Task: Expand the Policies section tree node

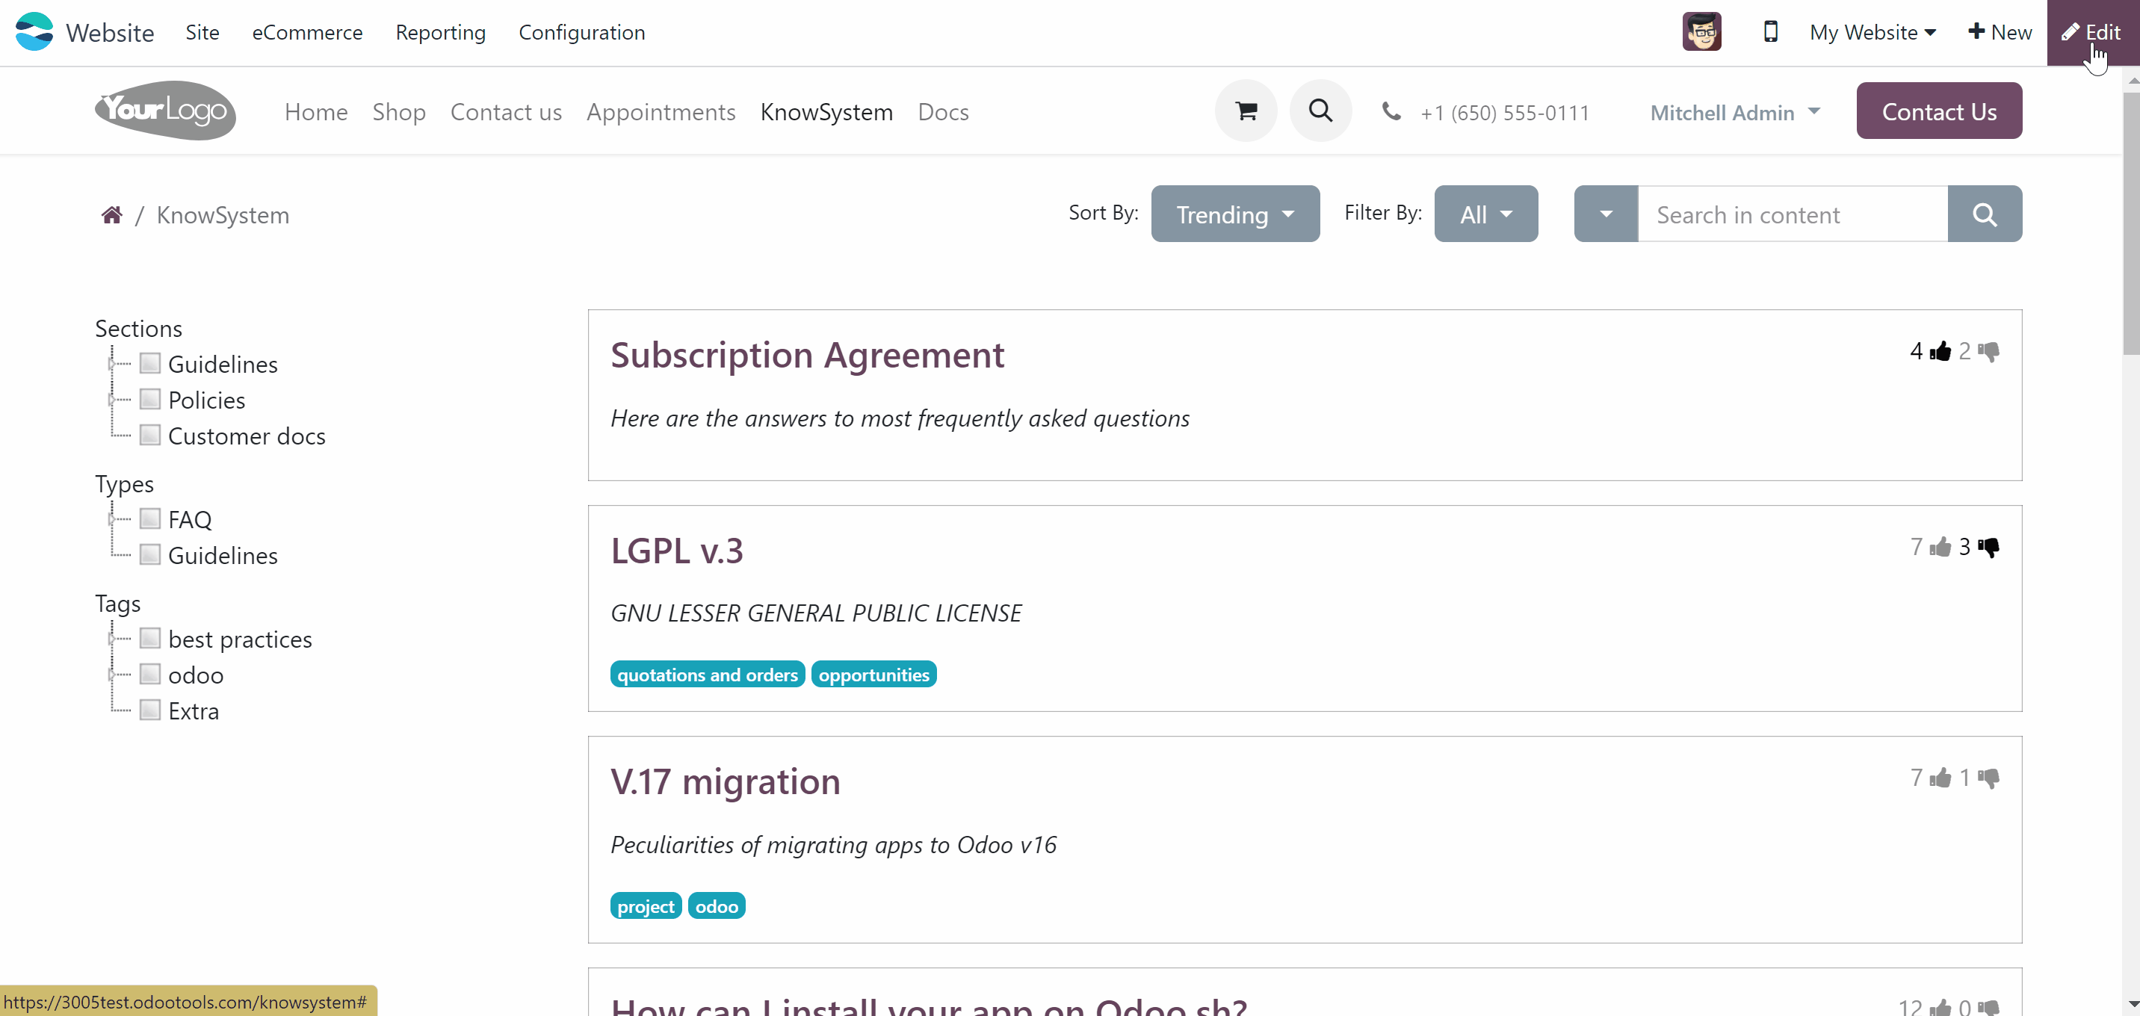Action: point(111,400)
